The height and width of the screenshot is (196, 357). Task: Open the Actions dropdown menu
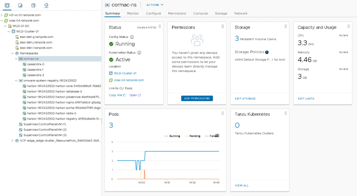155,5
